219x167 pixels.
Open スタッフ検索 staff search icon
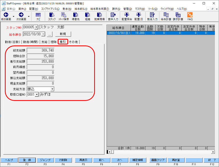click(x=64, y=15)
